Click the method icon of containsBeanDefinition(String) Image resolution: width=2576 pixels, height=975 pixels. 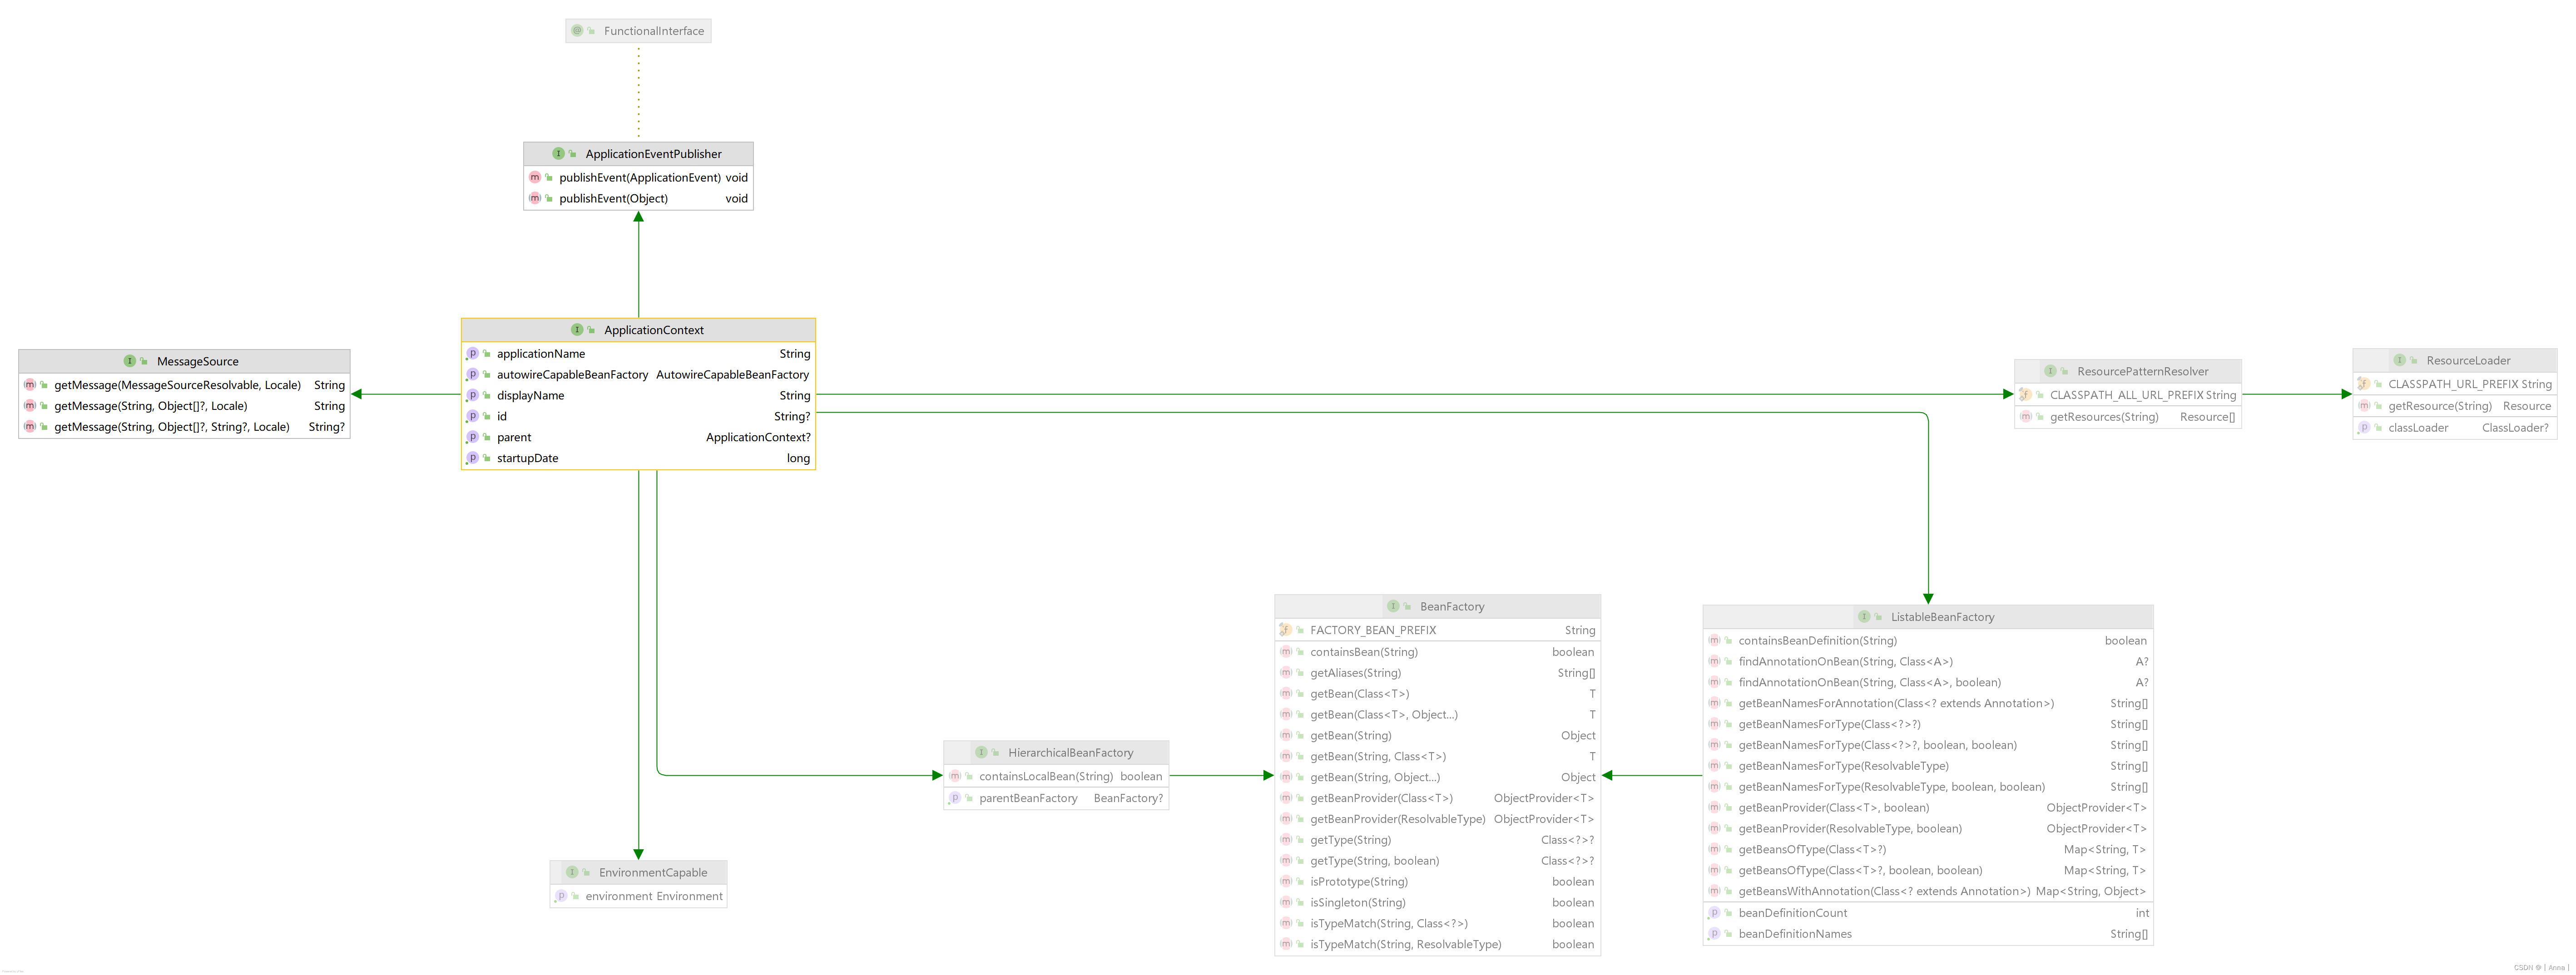tap(1714, 640)
